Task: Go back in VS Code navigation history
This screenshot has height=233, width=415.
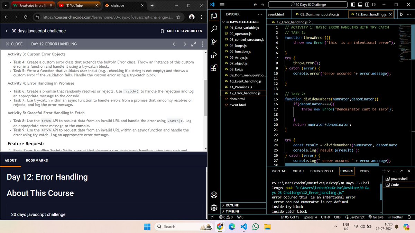Action: (255, 4)
